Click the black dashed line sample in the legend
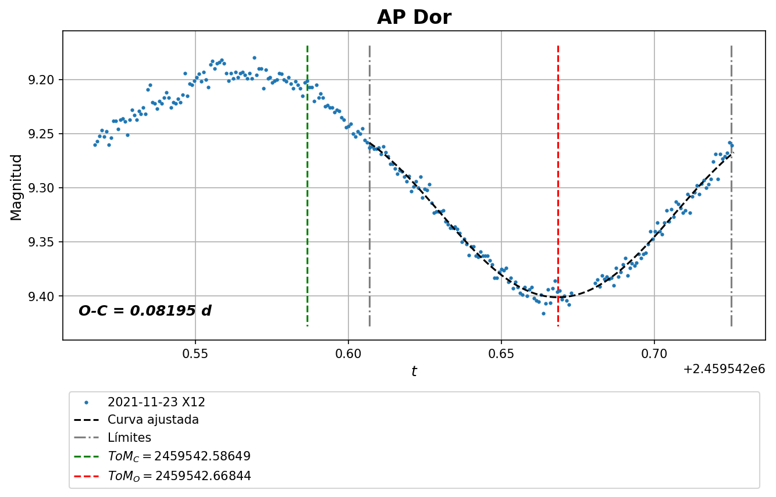 pos(86,420)
